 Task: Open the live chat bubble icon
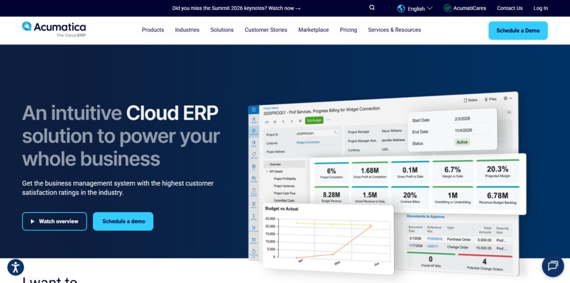553,266
